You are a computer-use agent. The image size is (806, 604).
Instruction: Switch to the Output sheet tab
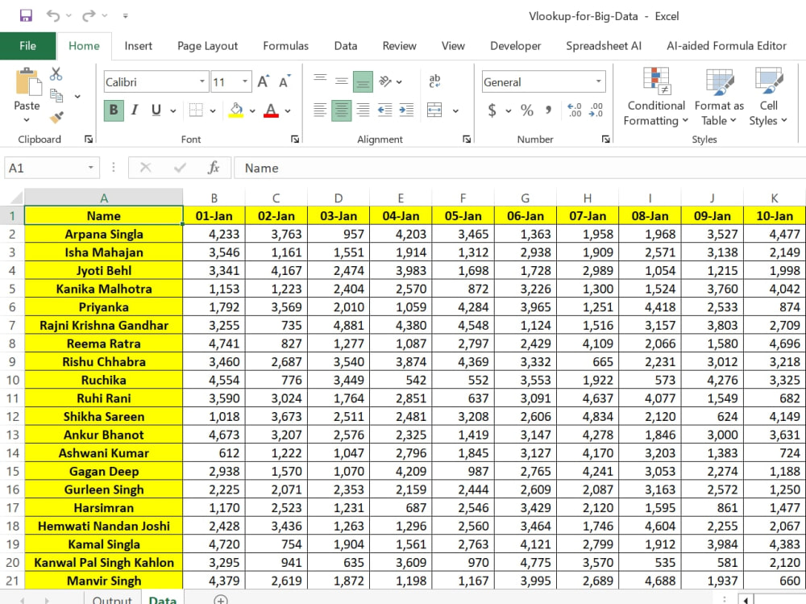coord(112,599)
